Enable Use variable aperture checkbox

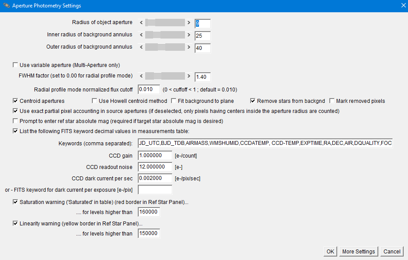(16, 65)
